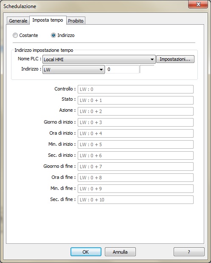Select the Indirizzo radio button
This screenshot has width=211, height=263.
coord(53,35)
